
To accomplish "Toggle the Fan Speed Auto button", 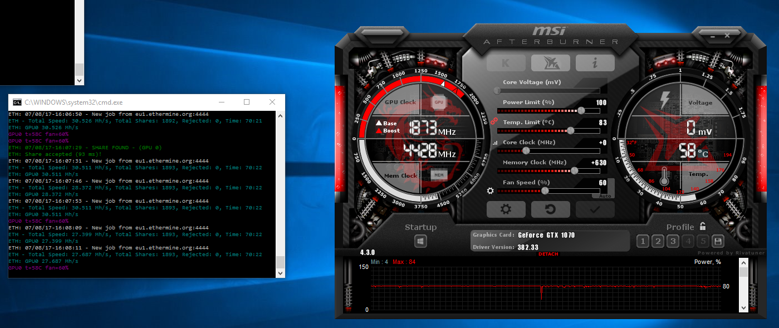I will (605, 196).
